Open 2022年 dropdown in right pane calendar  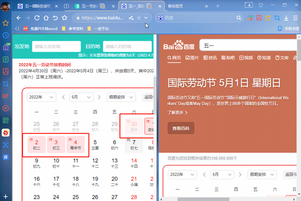pyautogui.click(x=182, y=175)
